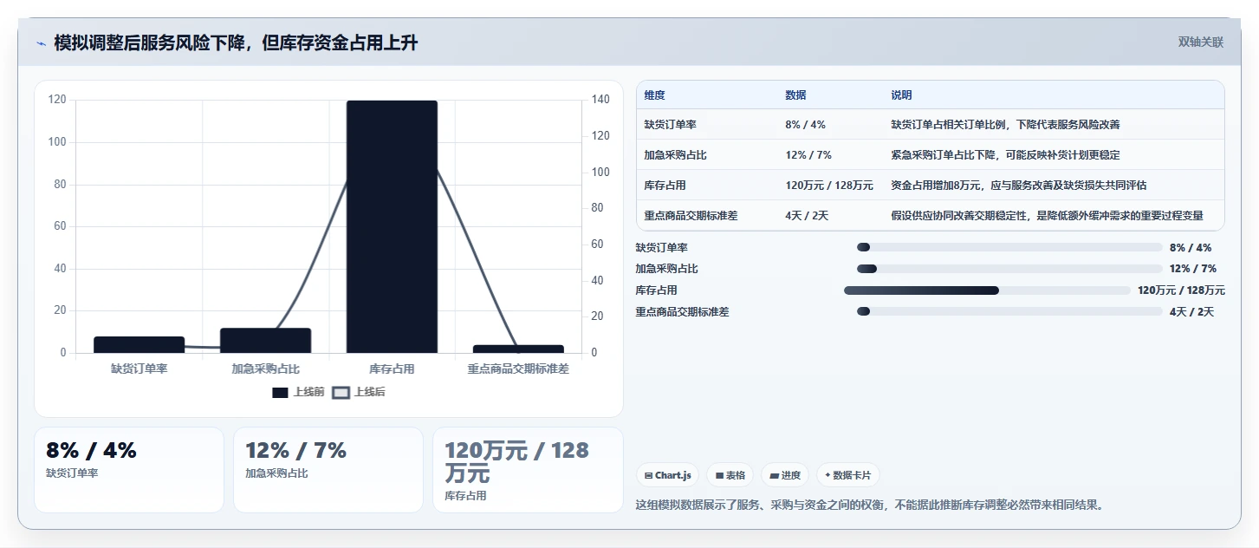Click the 缺货订单率 label in the progress list

[662, 248]
